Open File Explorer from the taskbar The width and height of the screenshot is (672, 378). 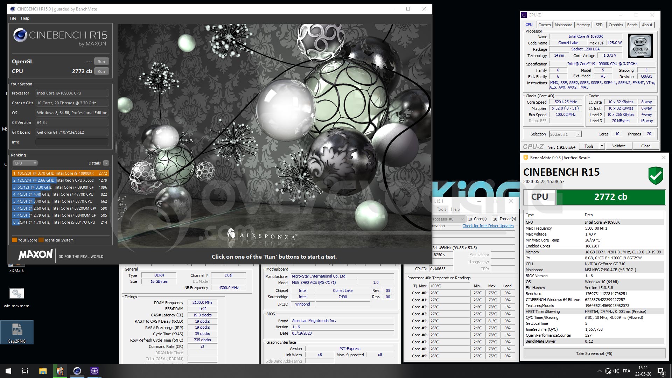point(43,371)
